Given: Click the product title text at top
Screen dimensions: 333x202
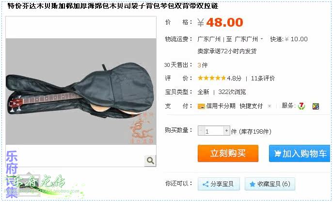Looking at the screenshot, I should (x=113, y=6).
